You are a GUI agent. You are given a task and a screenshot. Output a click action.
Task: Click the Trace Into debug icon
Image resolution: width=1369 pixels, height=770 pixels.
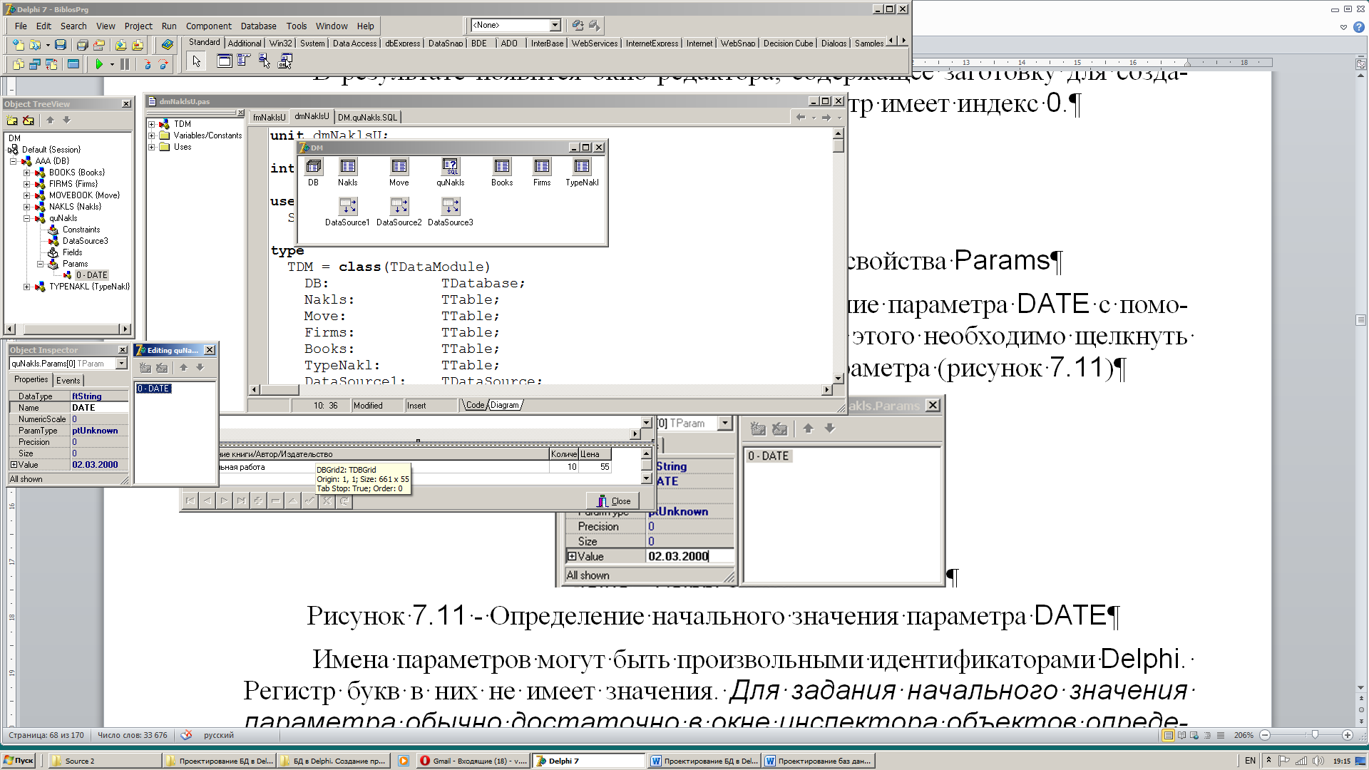point(148,64)
